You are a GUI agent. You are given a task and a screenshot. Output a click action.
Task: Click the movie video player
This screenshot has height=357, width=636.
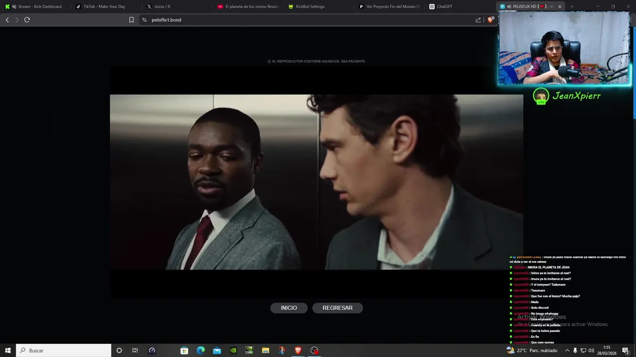pos(317,182)
